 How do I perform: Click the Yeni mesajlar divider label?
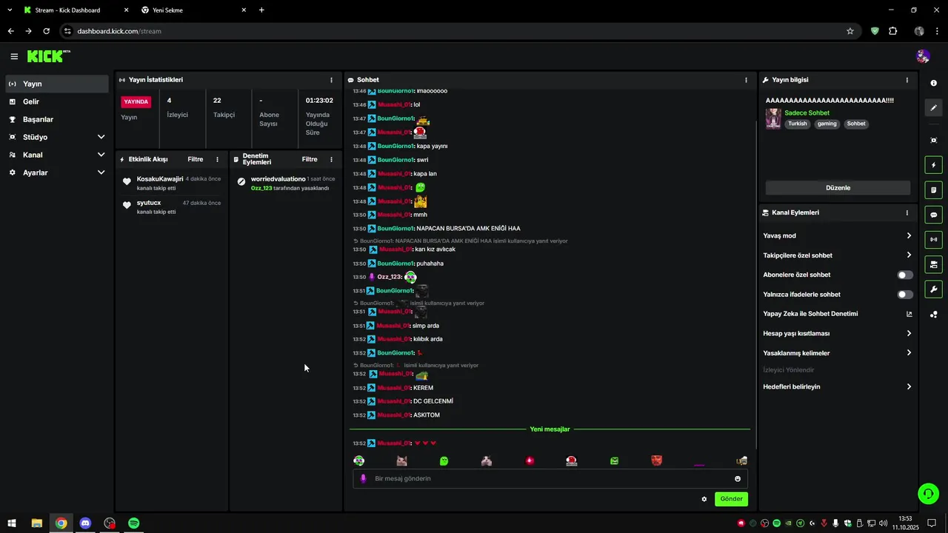click(x=550, y=429)
